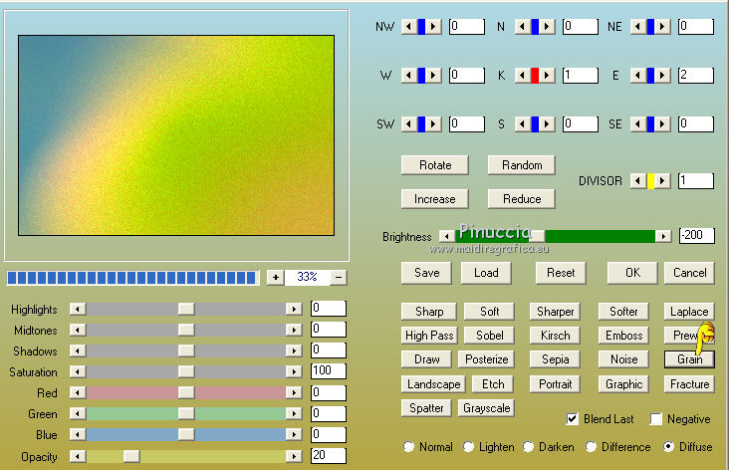
Task: Decrease the N value with left arrow
Action: pyautogui.click(x=523, y=27)
